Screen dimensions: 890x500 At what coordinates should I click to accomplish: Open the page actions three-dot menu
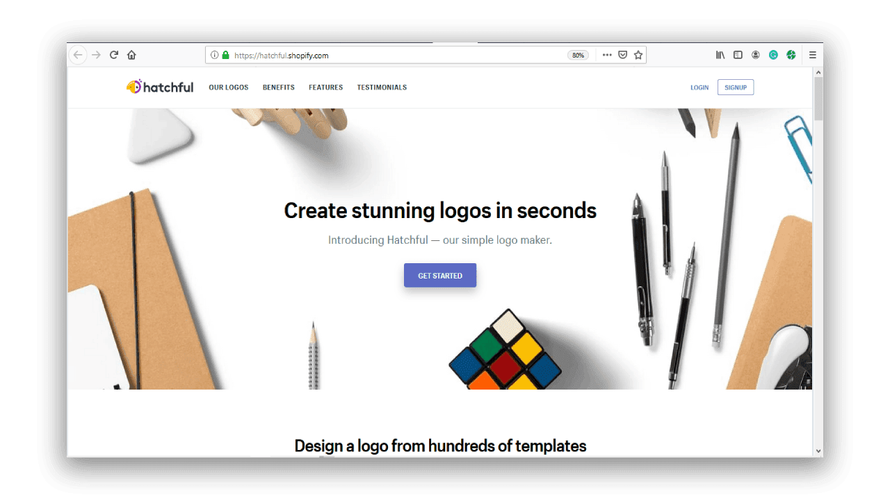coord(607,55)
